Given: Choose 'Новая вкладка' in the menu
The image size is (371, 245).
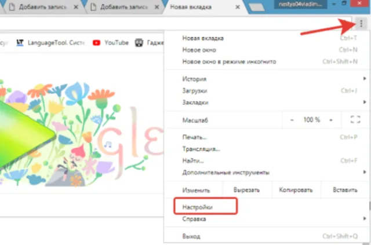Looking at the screenshot, I should click(x=266, y=38).
